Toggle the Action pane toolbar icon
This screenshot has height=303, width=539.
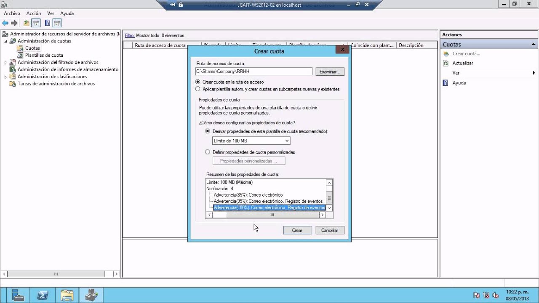pyautogui.click(x=57, y=23)
